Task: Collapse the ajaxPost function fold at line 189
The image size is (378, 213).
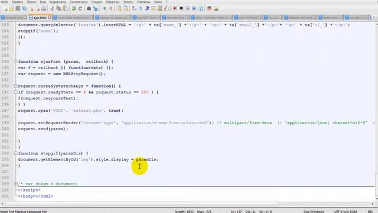Action: (x=16, y=62)
